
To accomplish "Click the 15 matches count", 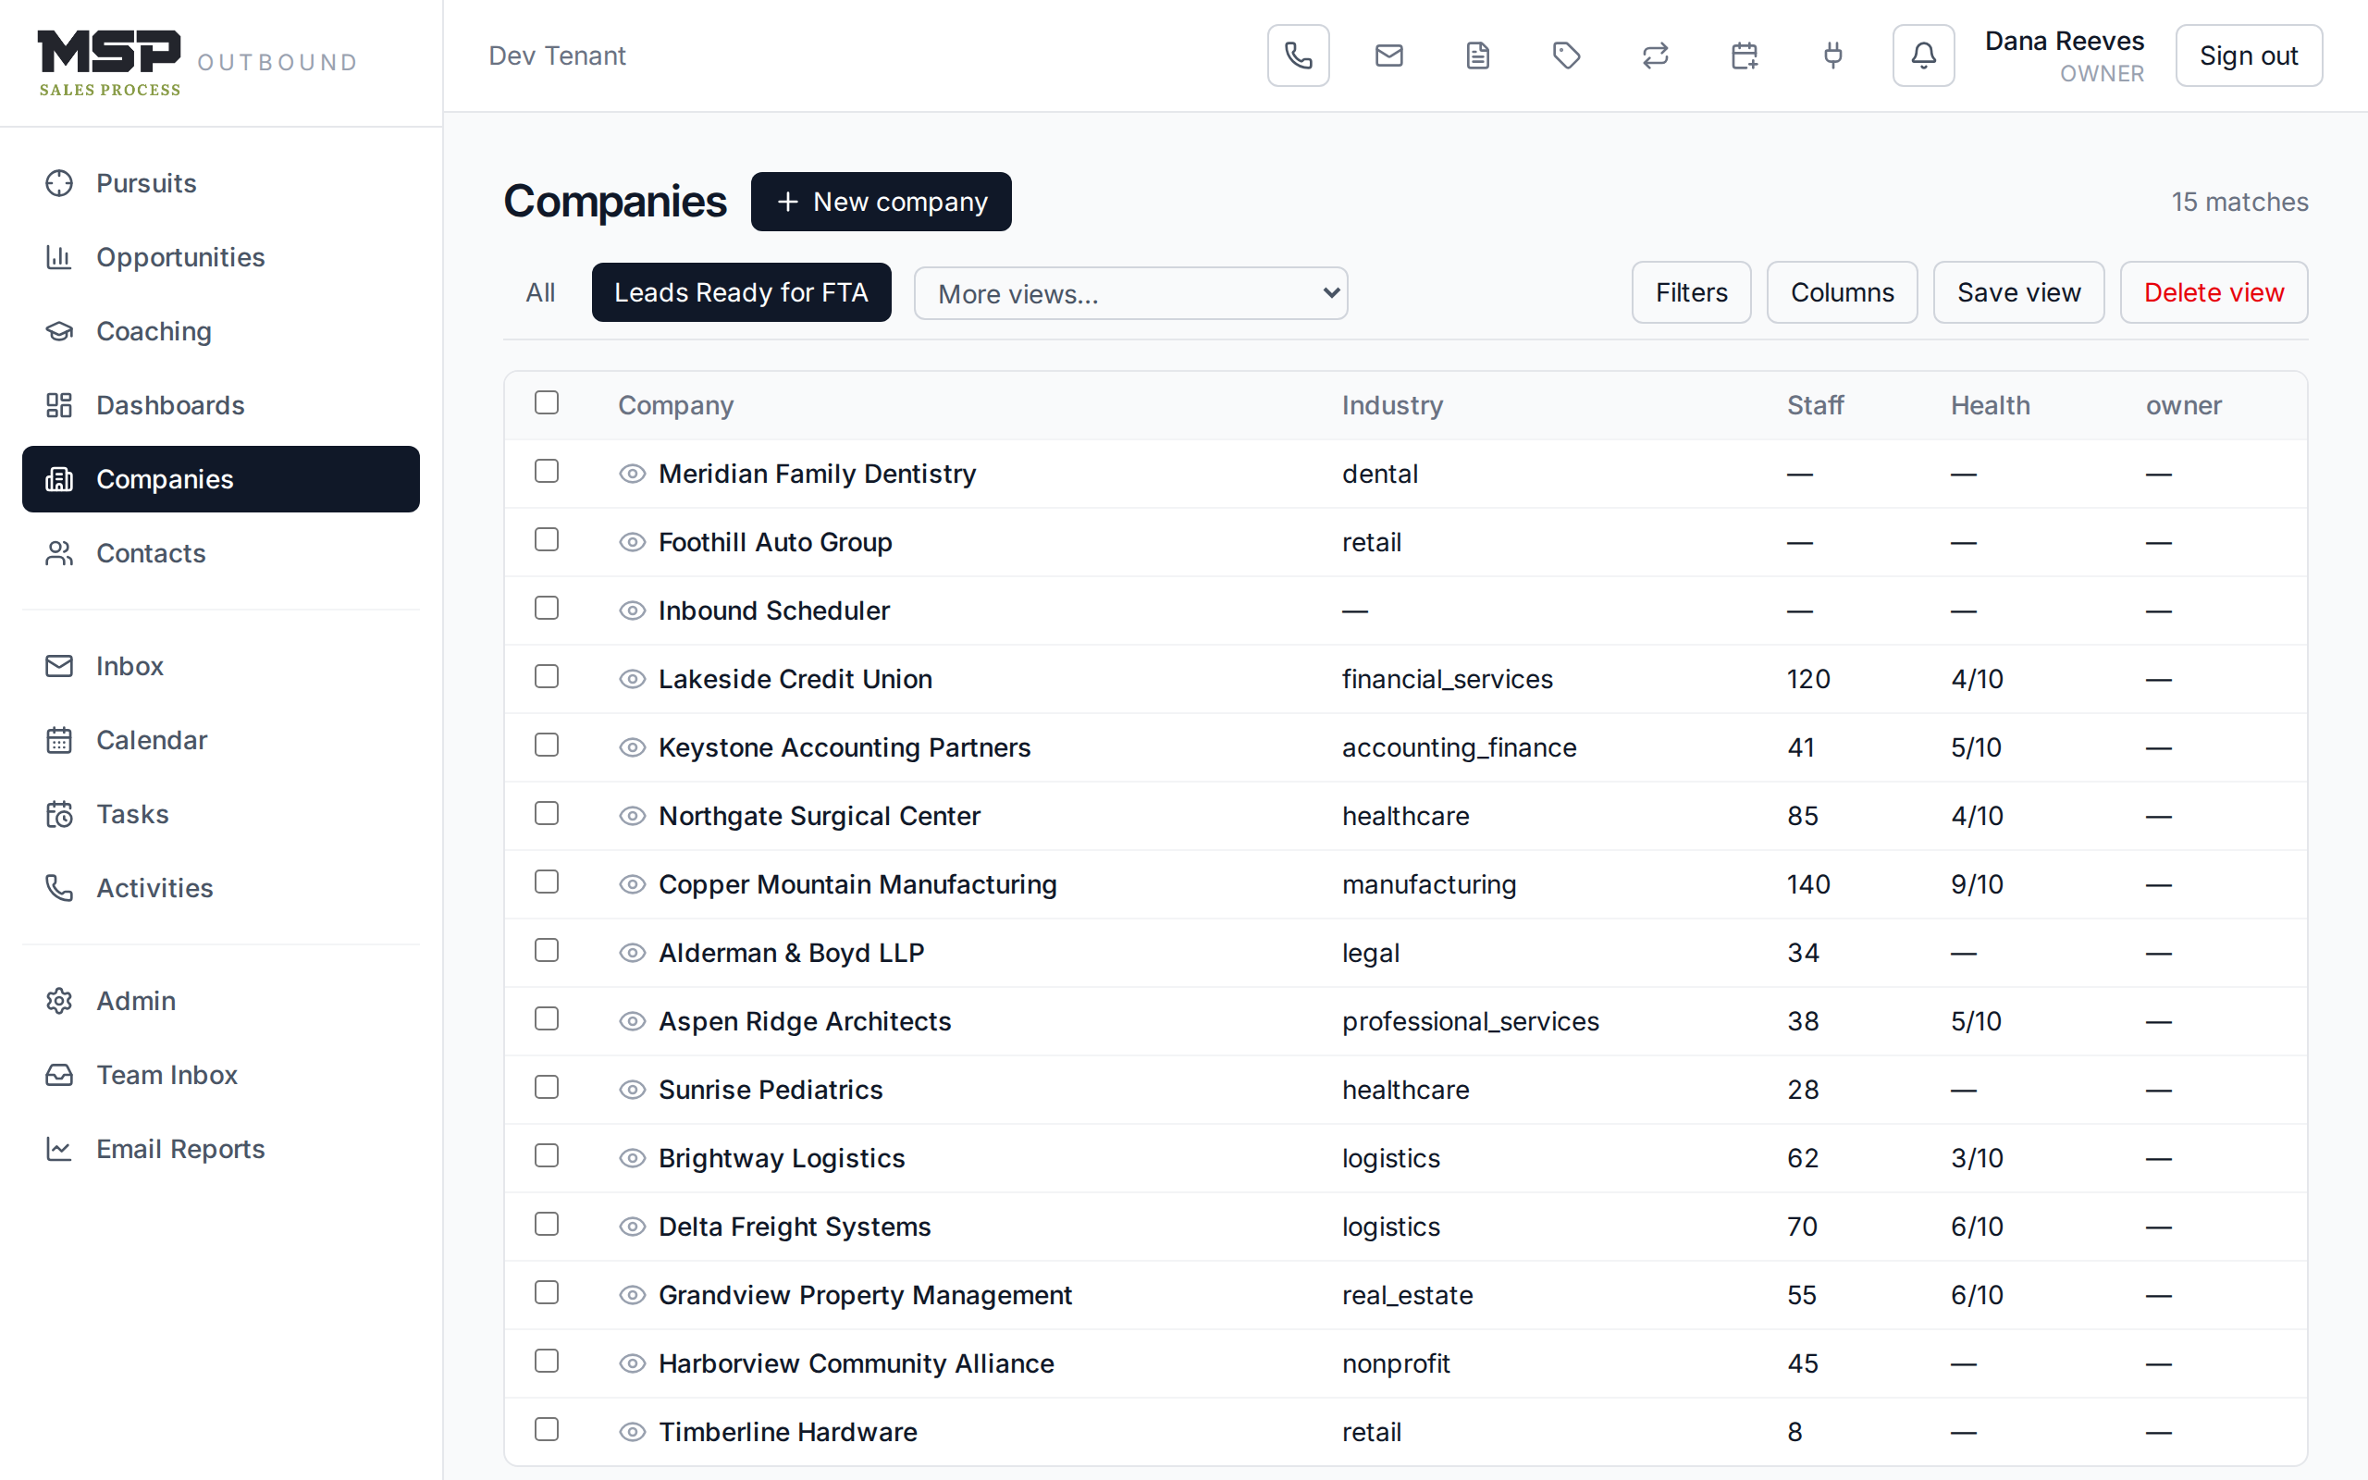I will point(2239,202).
